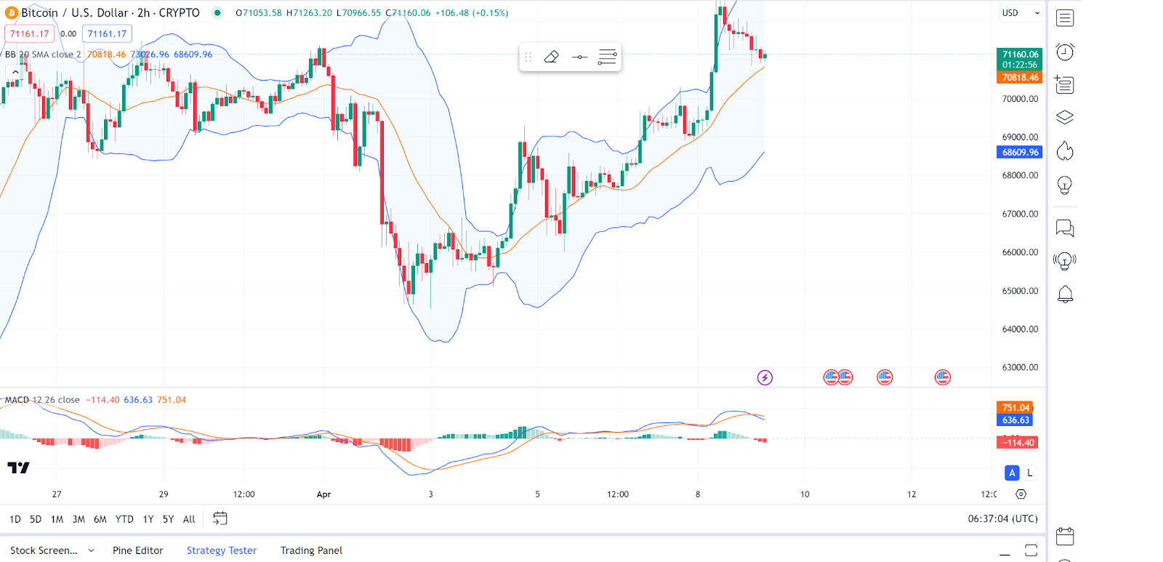Viewport: 1163px width, 562px height.
Task: Open the Alerts clock icon
Action: point(1065,52)
